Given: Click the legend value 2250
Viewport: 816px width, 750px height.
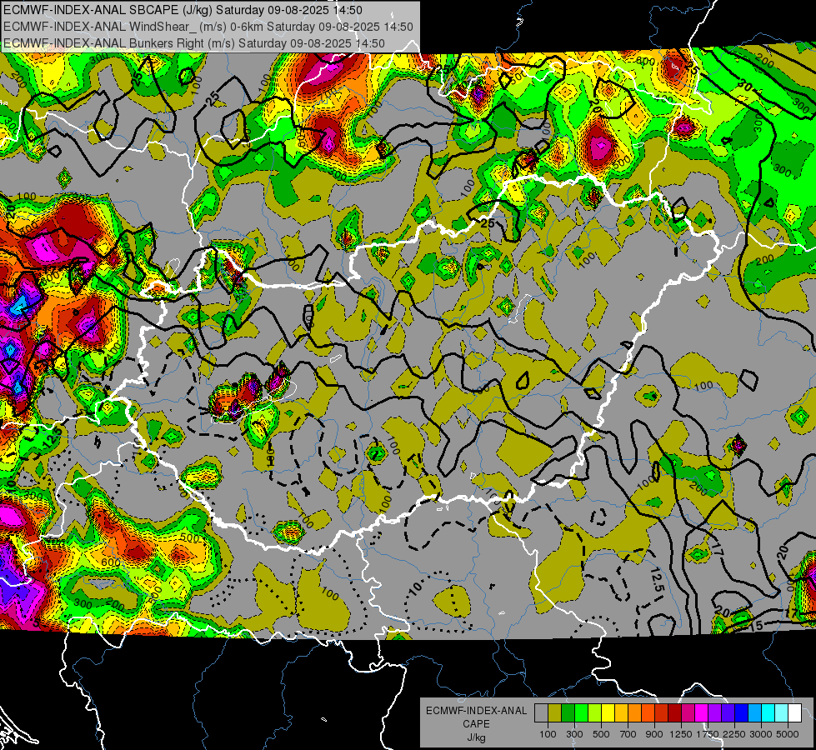Looking at the screenshot, I should [x=734, y=734].
